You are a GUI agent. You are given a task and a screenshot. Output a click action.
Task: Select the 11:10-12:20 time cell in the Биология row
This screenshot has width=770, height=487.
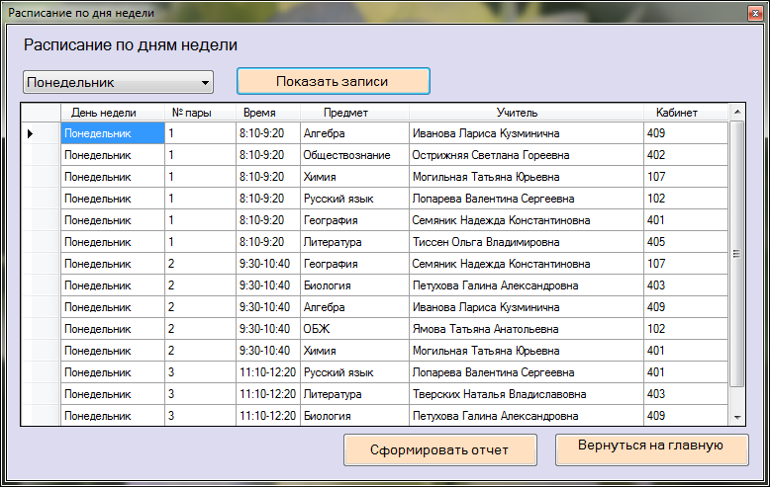[x=268, y=416]
